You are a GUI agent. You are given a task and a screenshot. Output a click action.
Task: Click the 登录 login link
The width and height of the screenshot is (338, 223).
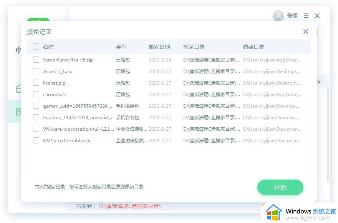point(293,16)
